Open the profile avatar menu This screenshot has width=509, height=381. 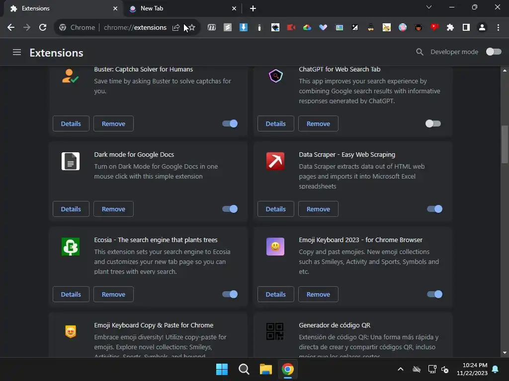[482, 28]
